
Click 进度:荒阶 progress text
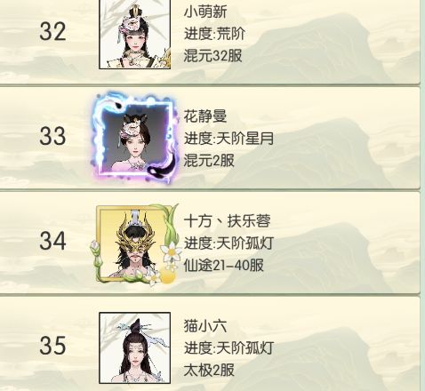[x=214, y=34]
